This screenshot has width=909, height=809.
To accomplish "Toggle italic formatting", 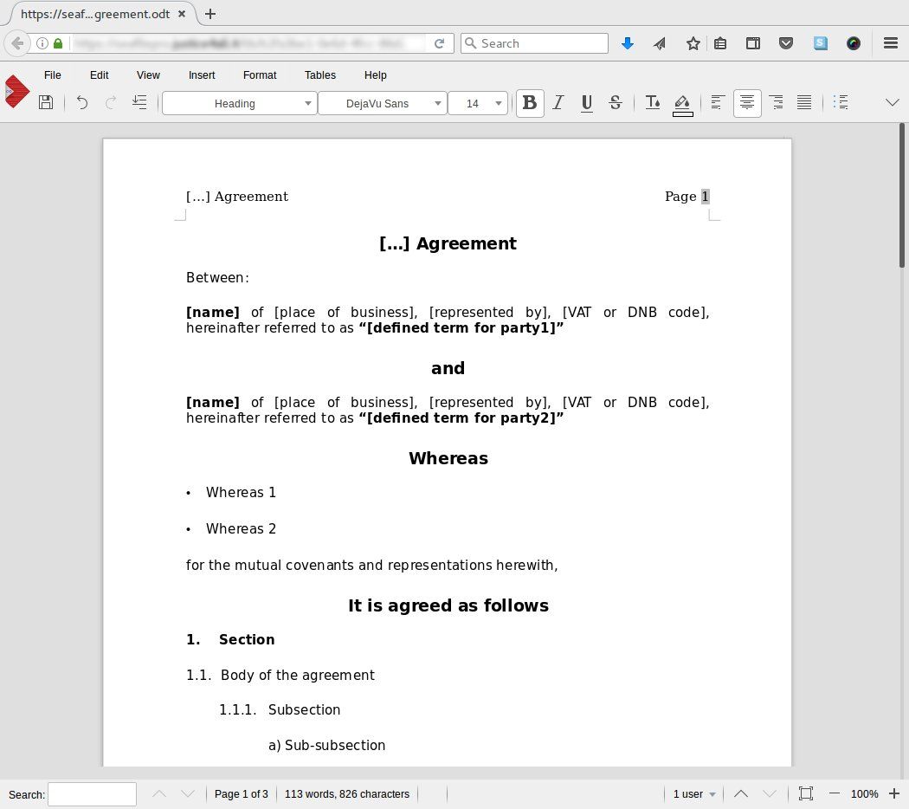I will tap(558, 103).
